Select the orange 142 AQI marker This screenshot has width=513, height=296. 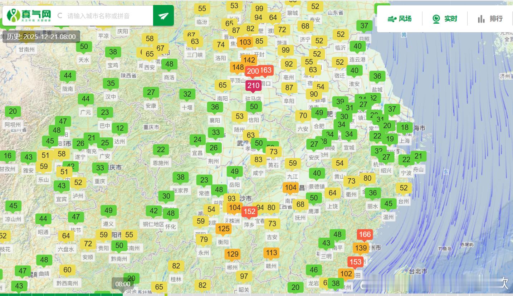tap(249, 60)
